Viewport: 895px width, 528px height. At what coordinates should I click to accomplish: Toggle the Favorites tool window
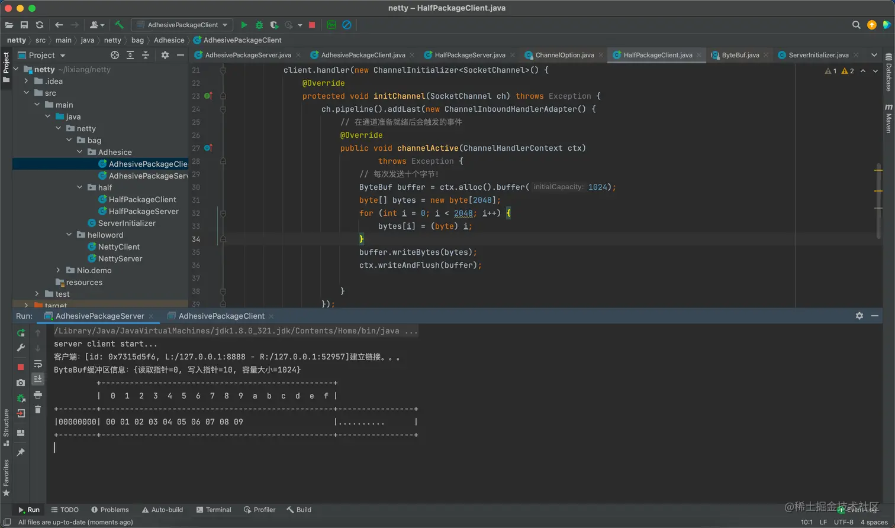6,478
